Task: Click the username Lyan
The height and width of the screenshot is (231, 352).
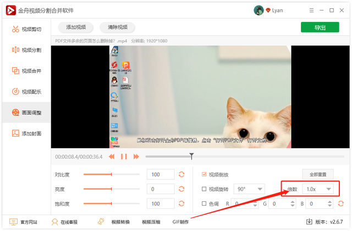Action: point(277,10)
